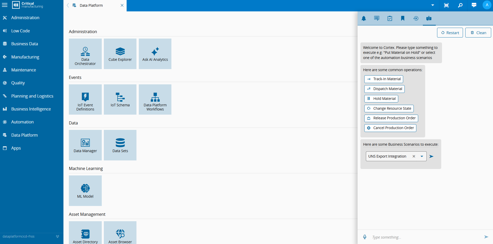
Task: Choose the Cancel Production Order operation
Action: pyautogui.click(x=390, y=128)
